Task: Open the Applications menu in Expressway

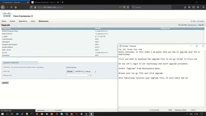Action: coord(23,21)
